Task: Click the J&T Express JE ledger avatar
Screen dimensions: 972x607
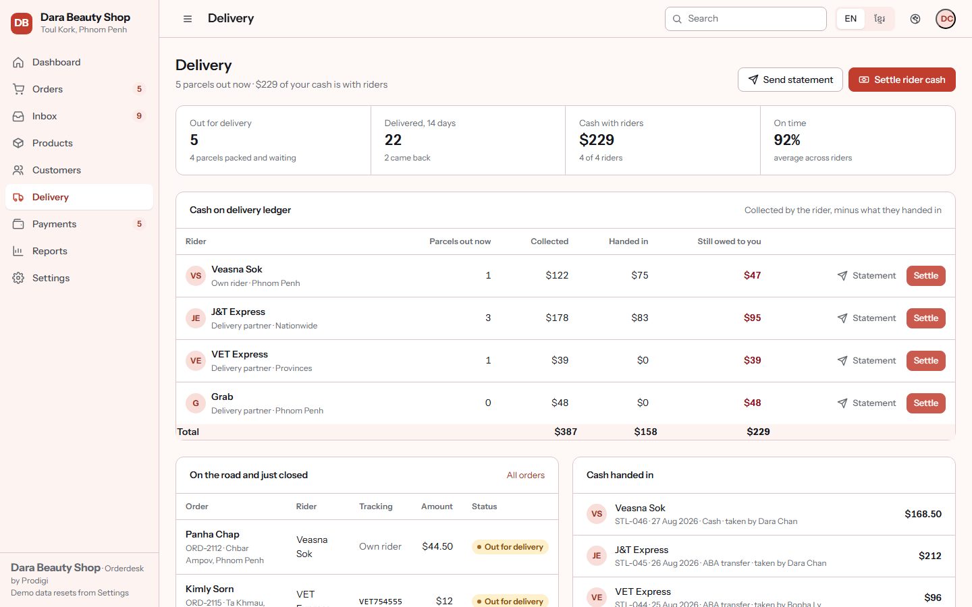Action: [x=196, y=318]
